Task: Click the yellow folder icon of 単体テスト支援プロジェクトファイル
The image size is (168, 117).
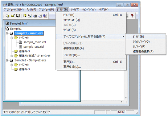Action: [x=16, y=56]
